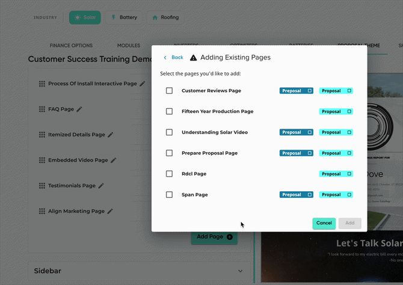Edit pencil icon for Testimonials Page
The image size is (403, 285).
(101, 186)
